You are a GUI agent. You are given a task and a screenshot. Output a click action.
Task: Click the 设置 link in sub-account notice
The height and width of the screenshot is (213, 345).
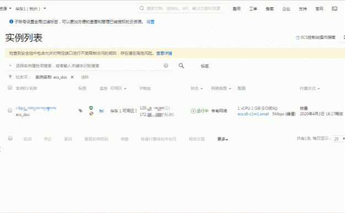(150, 22)
